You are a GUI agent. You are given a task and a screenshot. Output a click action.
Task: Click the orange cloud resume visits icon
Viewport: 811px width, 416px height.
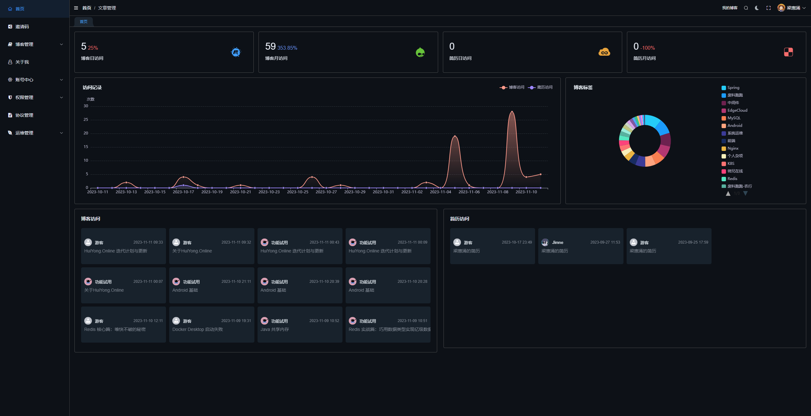tap(604, 52)
